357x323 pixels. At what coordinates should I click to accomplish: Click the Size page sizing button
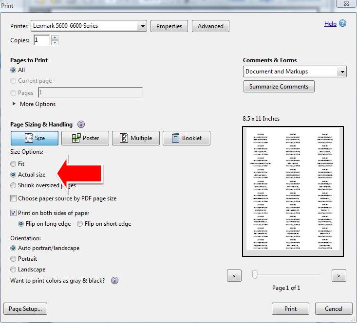[x=35, y=138]
